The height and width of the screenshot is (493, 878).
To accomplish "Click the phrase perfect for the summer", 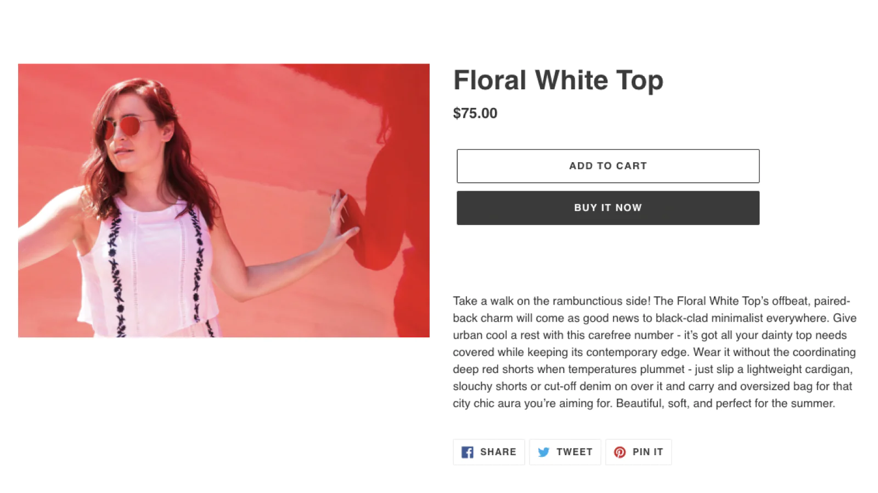I will point(775,403).
